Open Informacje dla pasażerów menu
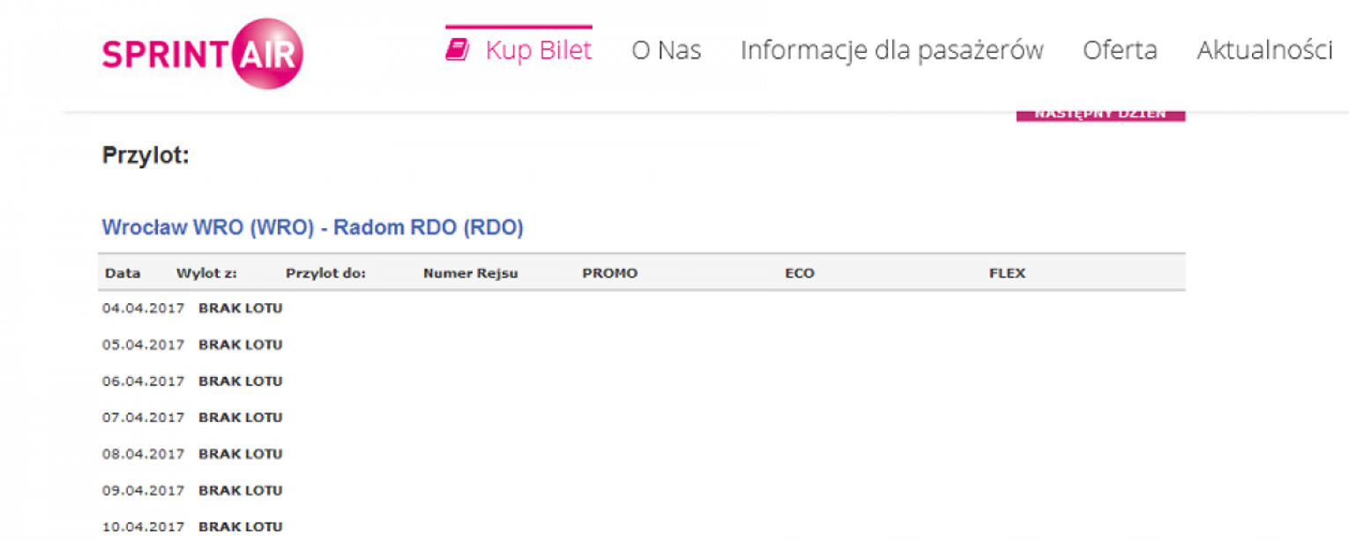Image resolution: width=1349 pixels, height=541 pixels. click(x=891, y=50)
